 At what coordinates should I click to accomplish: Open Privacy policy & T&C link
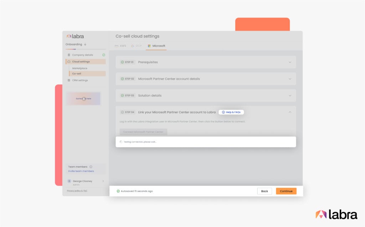[x=77, y=191]
